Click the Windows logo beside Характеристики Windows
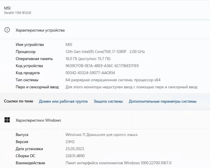 7,120
